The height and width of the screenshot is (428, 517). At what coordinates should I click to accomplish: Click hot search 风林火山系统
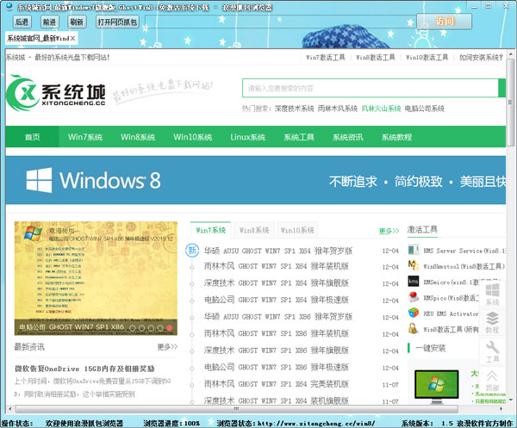[x=381, y=109]
